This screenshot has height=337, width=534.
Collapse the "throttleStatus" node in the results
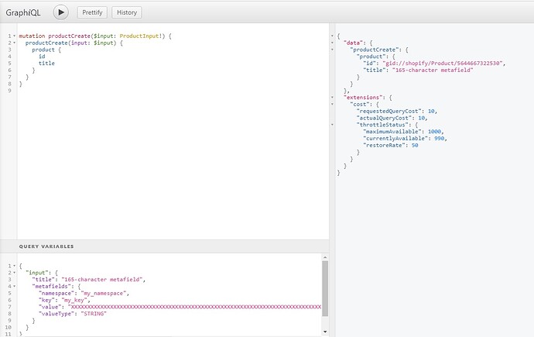[332, 125]
